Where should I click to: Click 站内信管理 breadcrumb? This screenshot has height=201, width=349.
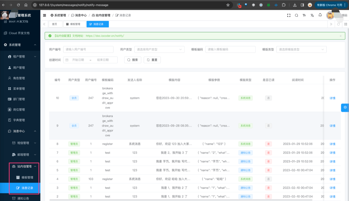(x=101, y=15)
